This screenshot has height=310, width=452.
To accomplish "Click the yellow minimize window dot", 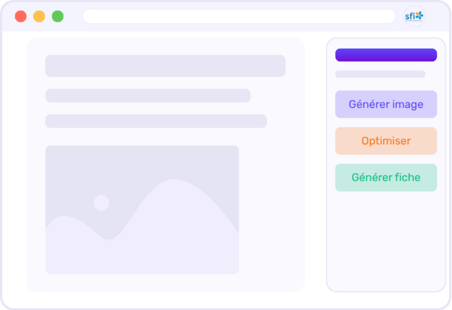I will [x=39, y=16].
